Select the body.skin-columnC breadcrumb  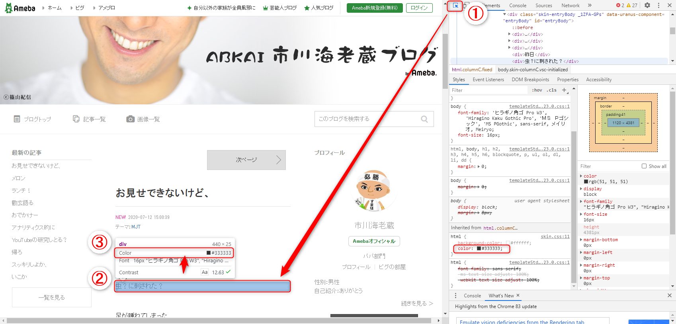click(533, 70)
